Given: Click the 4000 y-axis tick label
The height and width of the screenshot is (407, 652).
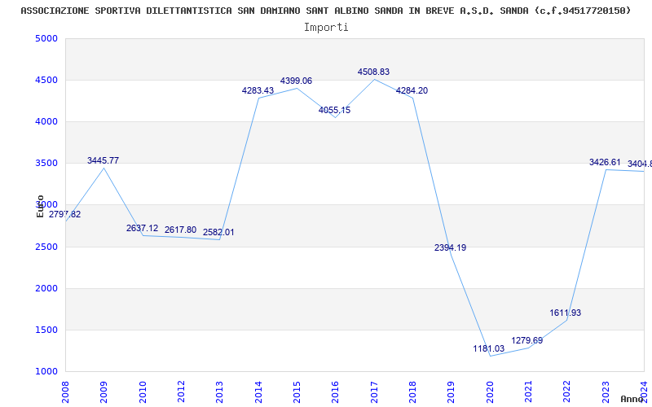Looking at the screenshot, I should point(46,121).
